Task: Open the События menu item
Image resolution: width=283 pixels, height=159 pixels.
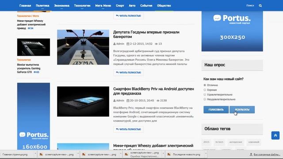Action: [x=146, y=6]
